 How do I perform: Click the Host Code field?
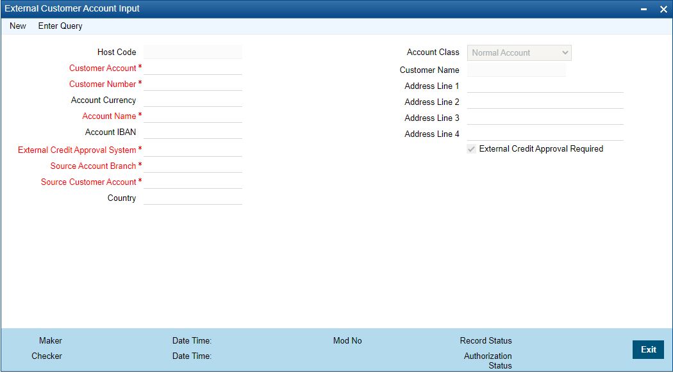click(193, 52)
